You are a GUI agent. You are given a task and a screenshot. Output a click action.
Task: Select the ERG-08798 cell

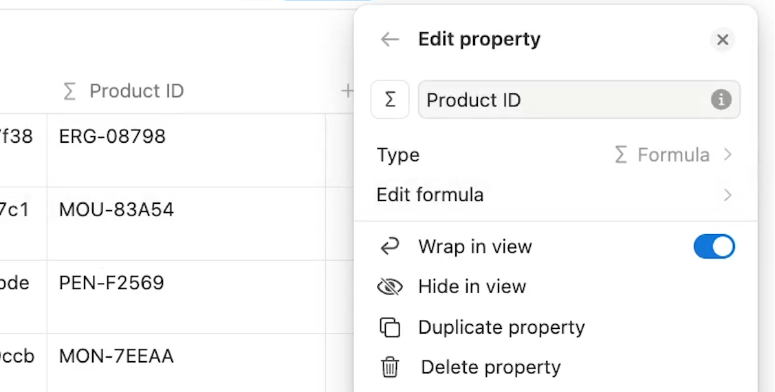(x=186, y=150)
